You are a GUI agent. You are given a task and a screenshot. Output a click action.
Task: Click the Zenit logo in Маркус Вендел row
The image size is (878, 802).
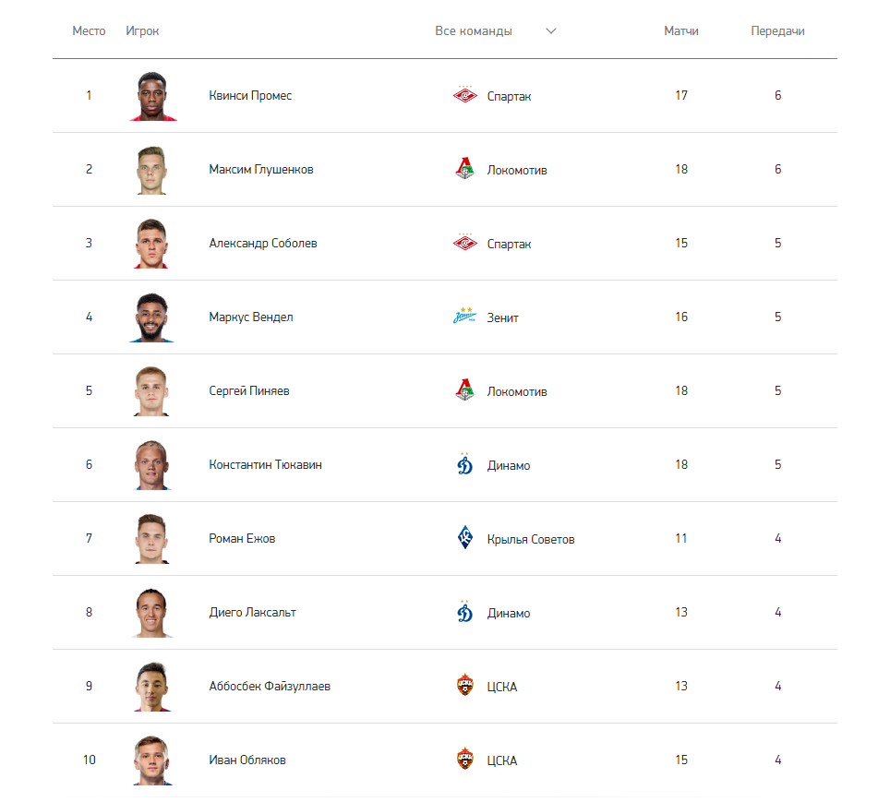464,317
